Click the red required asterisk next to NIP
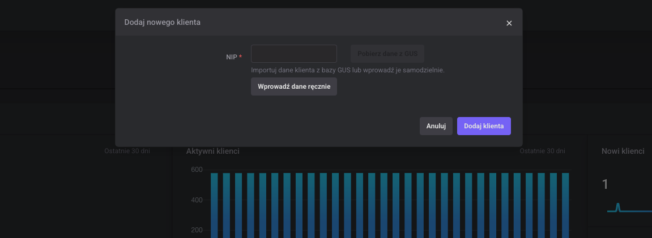 (x=241, y=57)
